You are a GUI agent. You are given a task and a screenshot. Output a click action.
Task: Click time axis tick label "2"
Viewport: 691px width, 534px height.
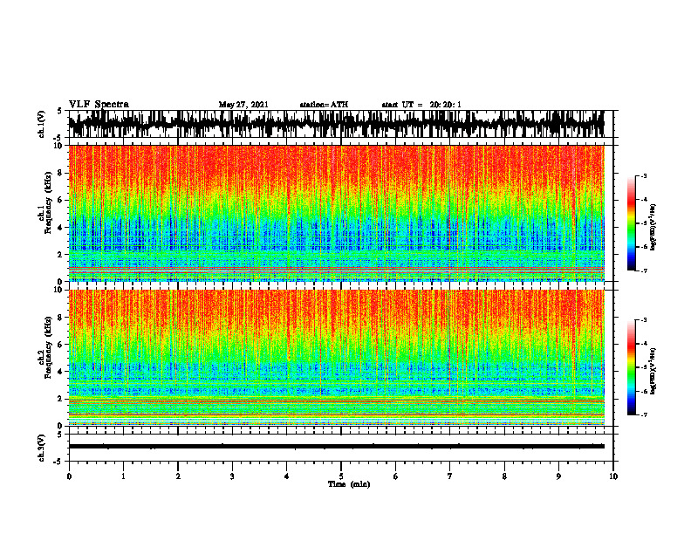178,476
